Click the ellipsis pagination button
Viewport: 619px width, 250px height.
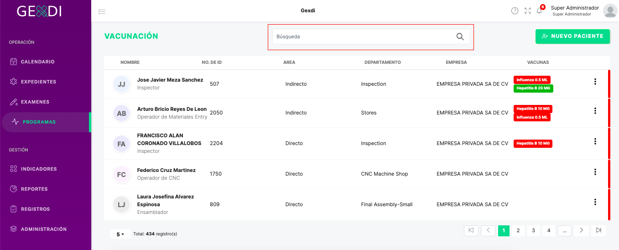(565, 230)
